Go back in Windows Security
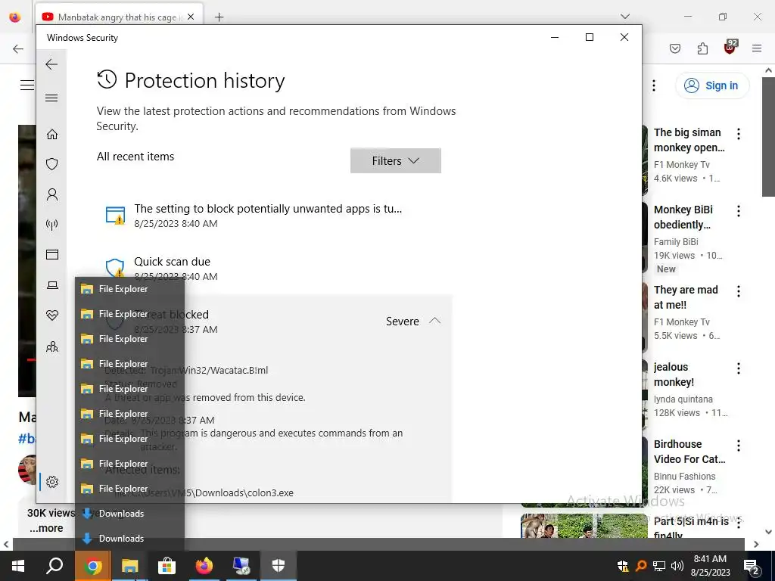The height and width of the screenshot is (581, 775). (x=51, y=64)
